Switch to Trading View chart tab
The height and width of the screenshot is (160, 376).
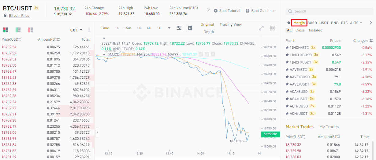point(230,24)
